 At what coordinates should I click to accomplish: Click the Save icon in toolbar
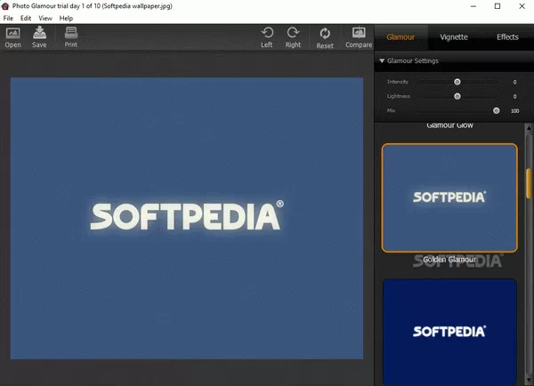coord(39,34)
